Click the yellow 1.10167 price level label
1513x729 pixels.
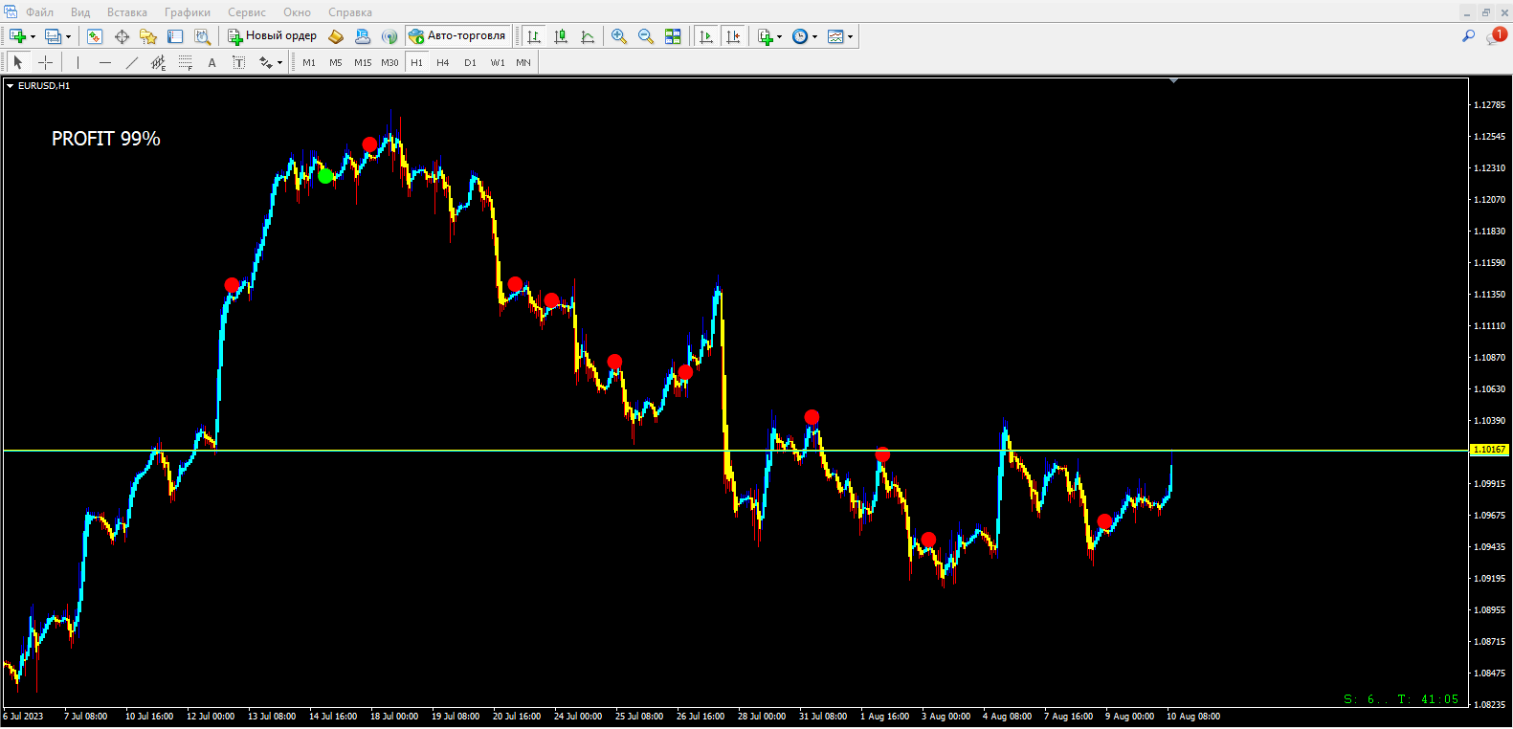(x=1488, y=450)
